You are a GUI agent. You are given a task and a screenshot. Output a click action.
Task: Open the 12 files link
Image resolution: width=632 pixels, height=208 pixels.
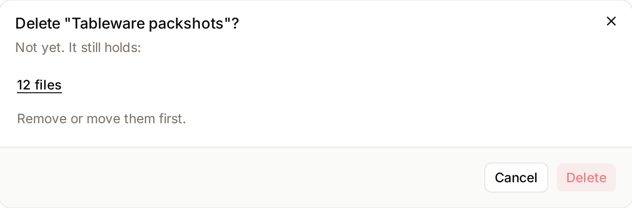click(39, 85)
